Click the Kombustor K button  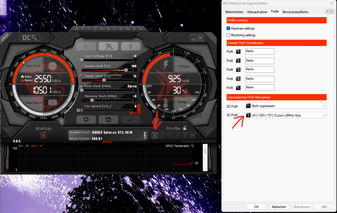tap(86, 46)
